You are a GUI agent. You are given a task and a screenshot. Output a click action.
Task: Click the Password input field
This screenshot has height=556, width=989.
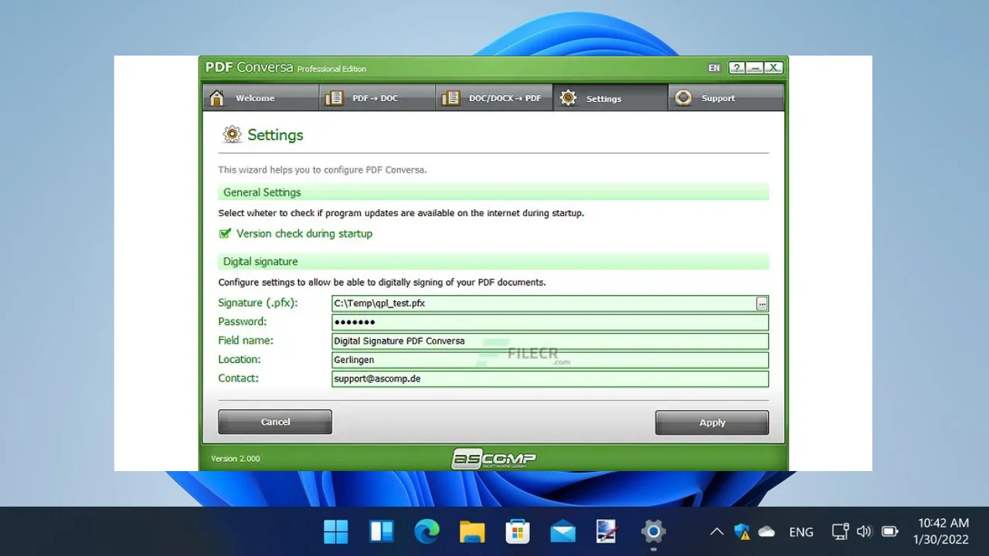[550, 322]
